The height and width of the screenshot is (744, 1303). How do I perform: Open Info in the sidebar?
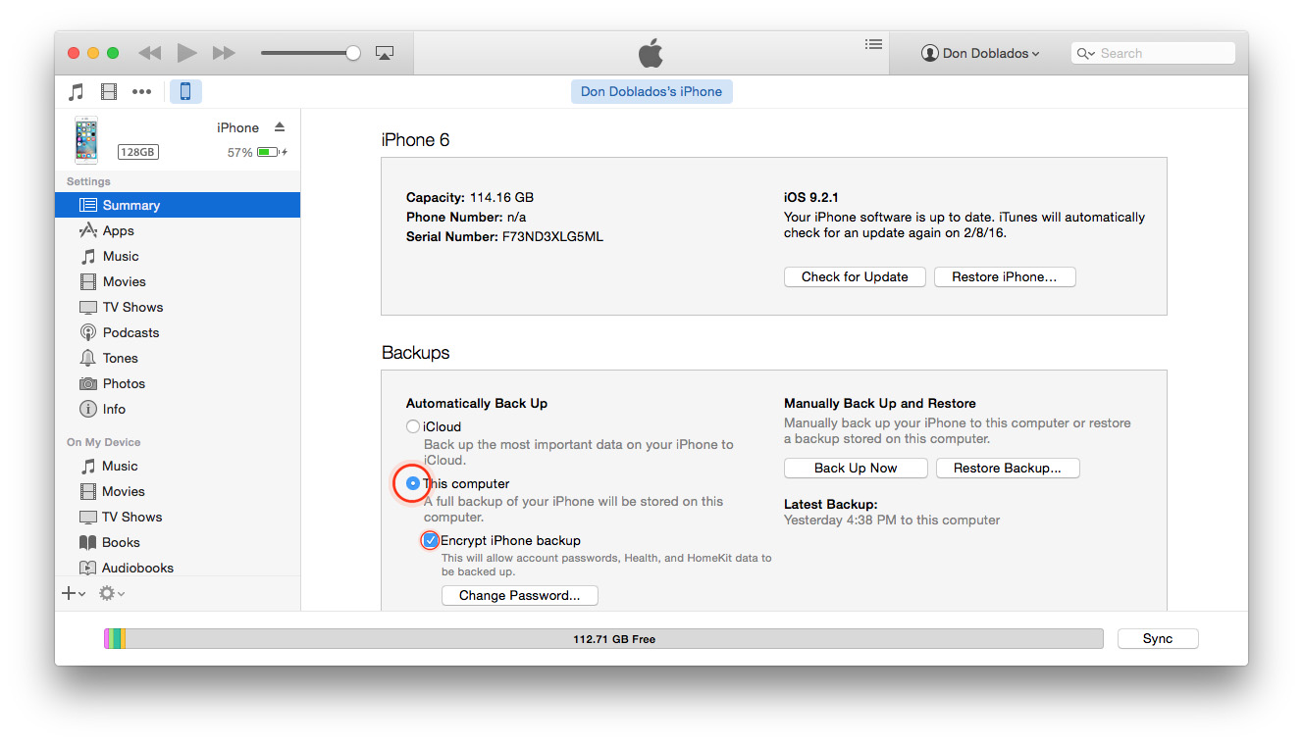coord(178,409)
